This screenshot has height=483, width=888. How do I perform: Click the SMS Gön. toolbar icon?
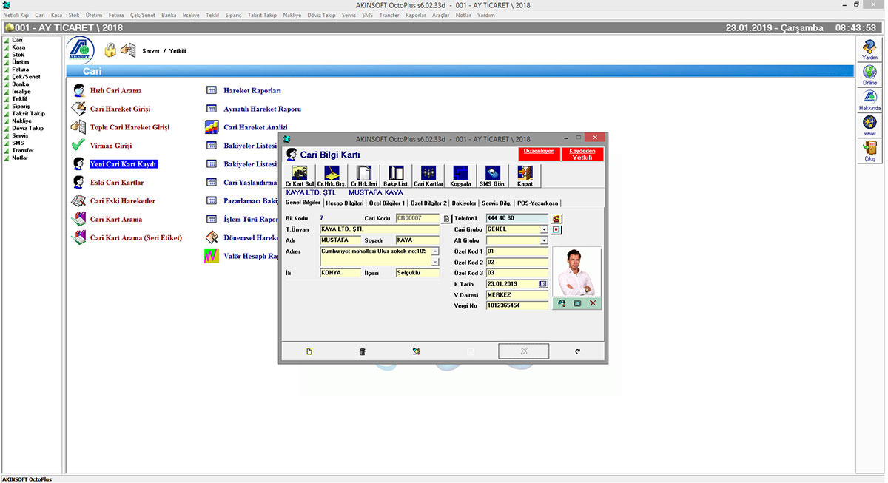(x=492, y=176)
